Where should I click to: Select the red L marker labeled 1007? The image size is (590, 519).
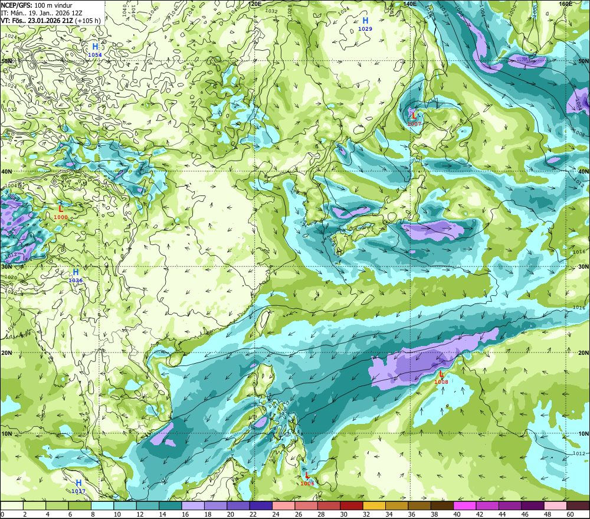pyautogui.click(x=414, y=116)
